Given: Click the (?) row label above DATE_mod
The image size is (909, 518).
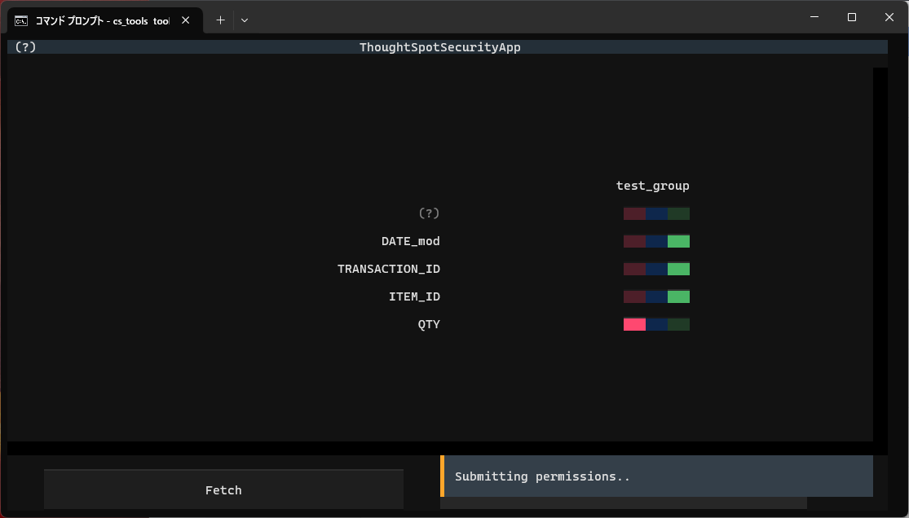Looking at the screenshot, I should pos(429,213).
